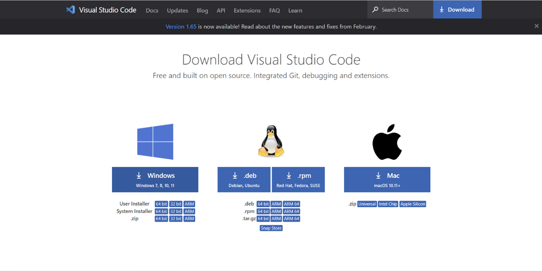This screenshot has width=542, height=271.
Task: Download Linux .tar.gz ARM
Action: (276, 218)
